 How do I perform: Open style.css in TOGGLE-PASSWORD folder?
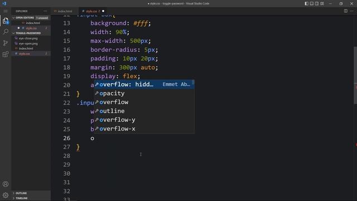(31, 54)
